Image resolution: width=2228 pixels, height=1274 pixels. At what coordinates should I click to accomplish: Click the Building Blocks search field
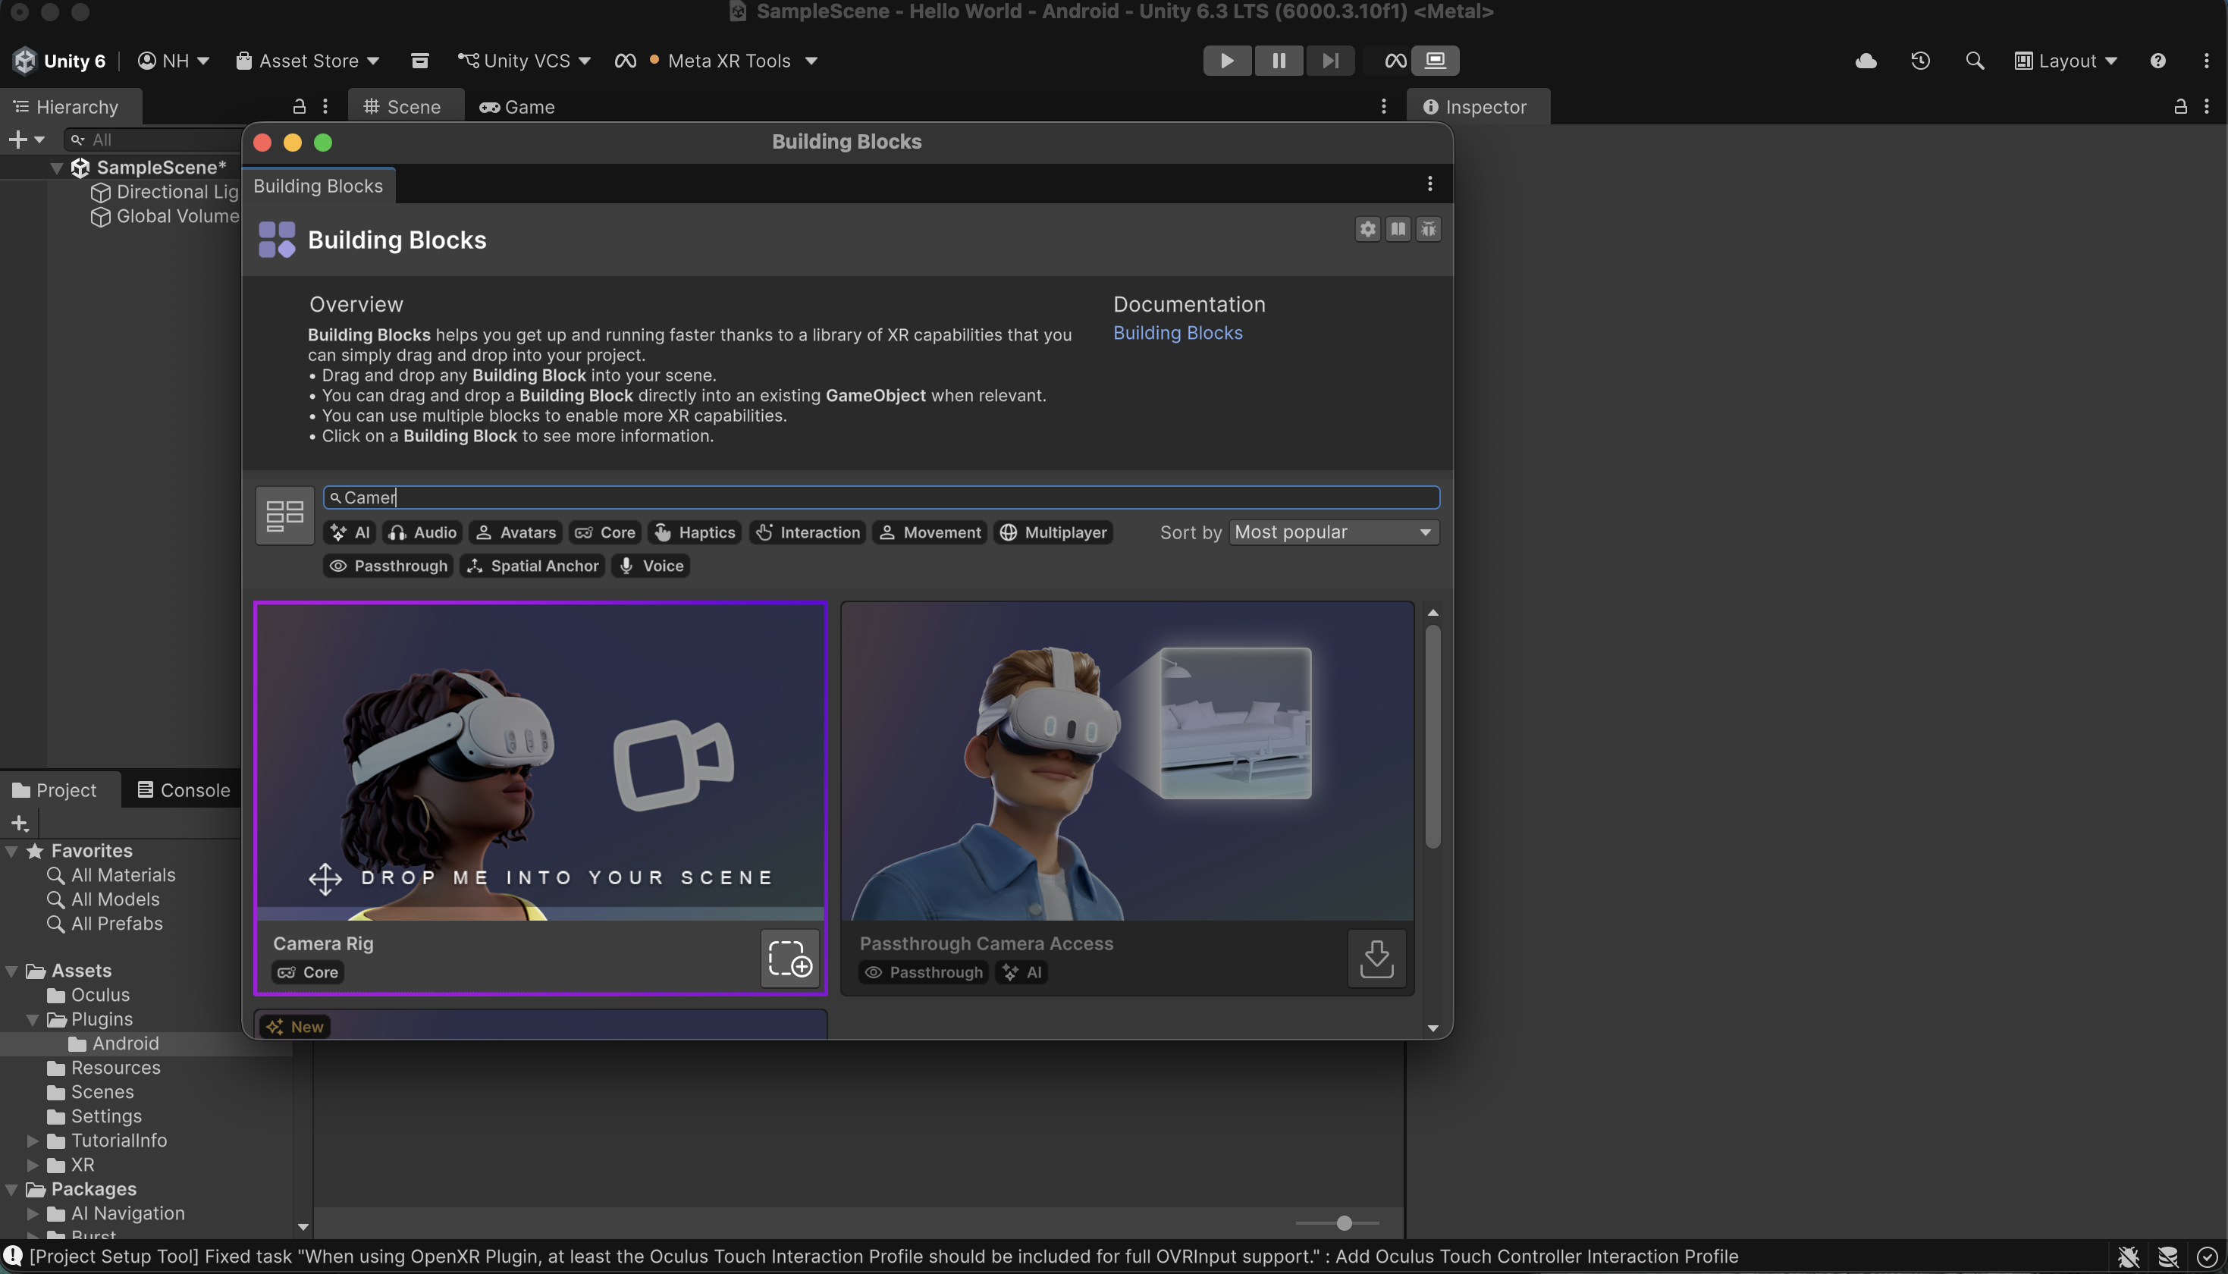(x=881, y=497)
